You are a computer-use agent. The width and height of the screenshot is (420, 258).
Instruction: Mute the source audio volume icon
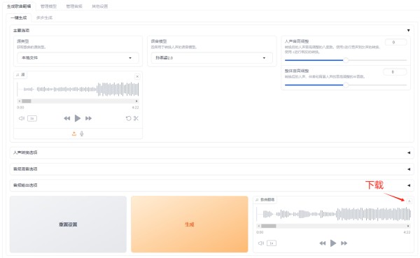tap(22, 118)
